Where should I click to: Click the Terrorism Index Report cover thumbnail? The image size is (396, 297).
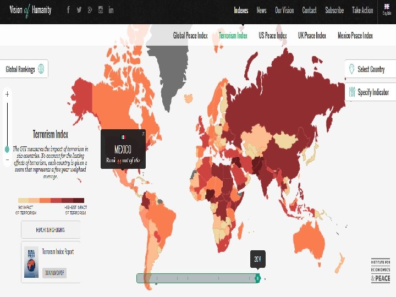tap(31, 262)
